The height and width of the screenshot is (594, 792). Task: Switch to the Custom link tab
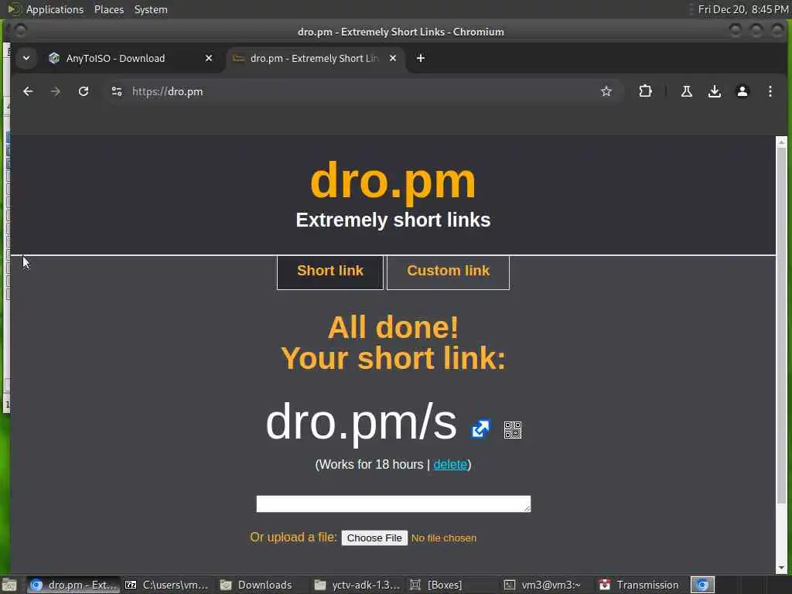click(x=448, y=272)
